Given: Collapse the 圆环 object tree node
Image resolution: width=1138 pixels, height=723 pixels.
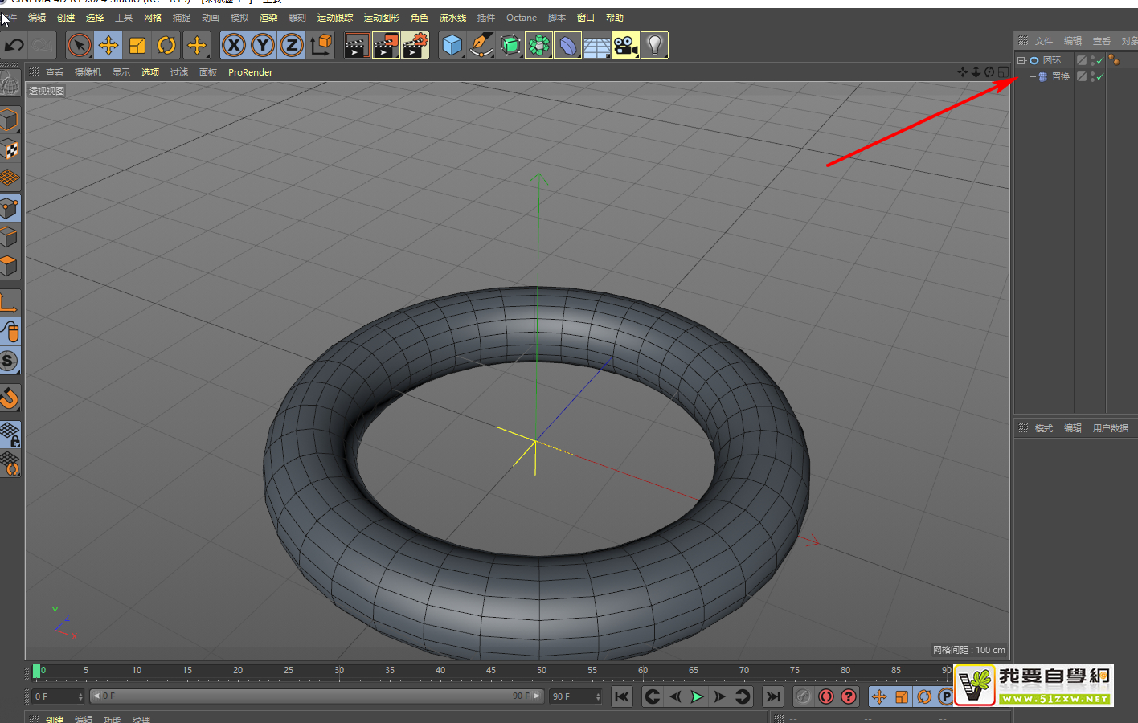Looking at the screenshot, I should point(1021,60).
